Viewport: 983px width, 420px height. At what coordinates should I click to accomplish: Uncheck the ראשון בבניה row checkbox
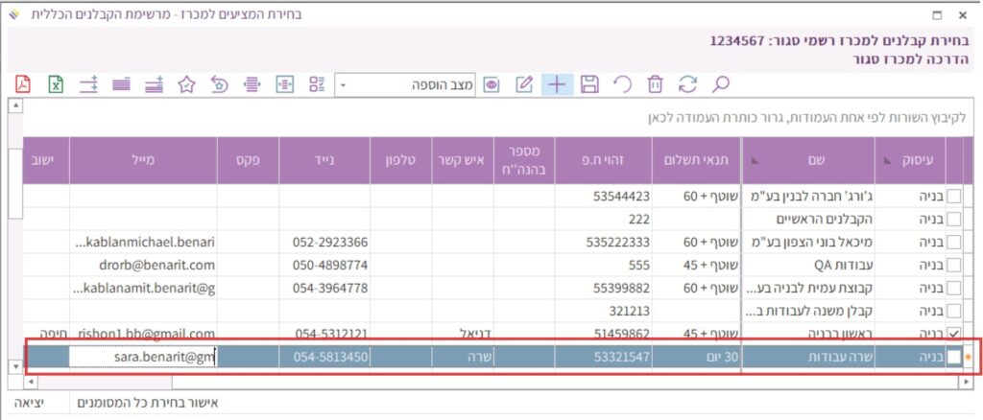pos(954,333)
